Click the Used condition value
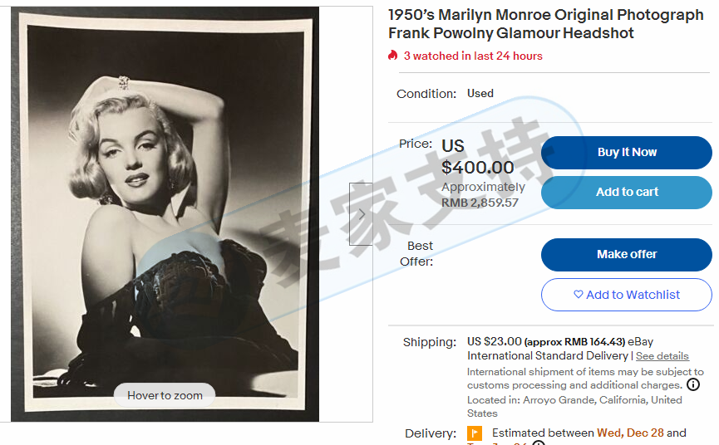 tap(480, 93)
